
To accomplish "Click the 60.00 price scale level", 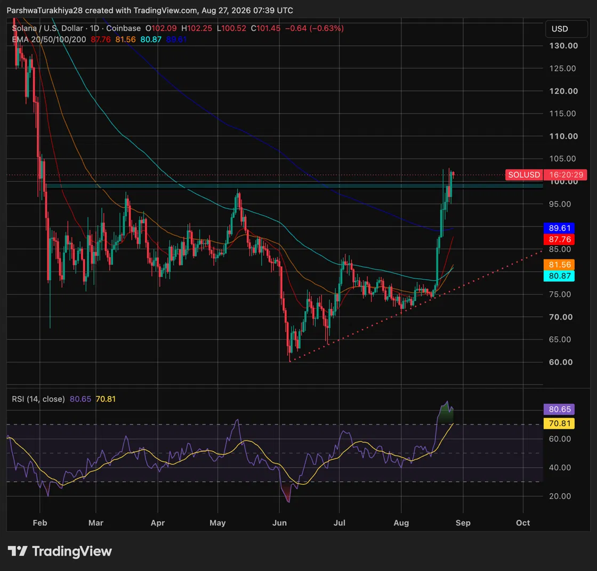I will (x=561, y=362).
